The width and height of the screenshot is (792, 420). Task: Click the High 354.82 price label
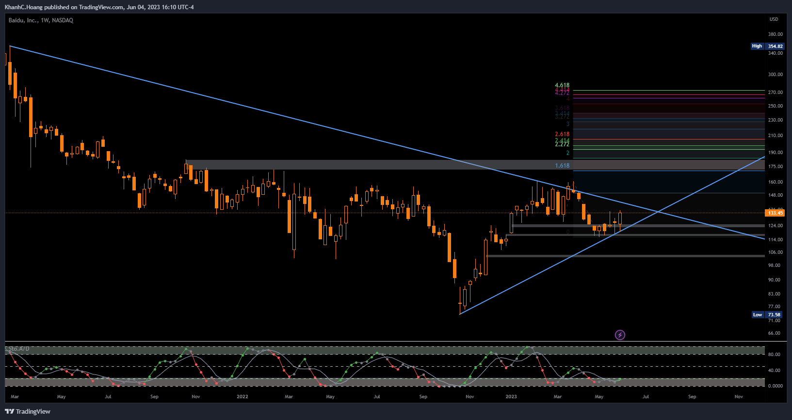coord(767,46)
